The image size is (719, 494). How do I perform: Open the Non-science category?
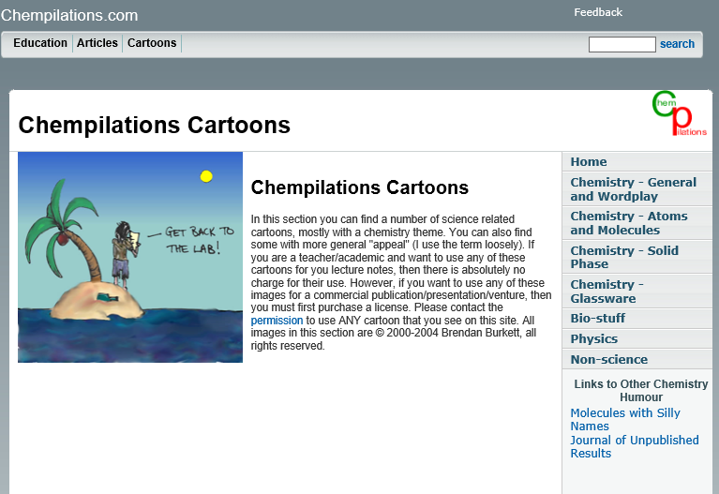tap(608, 359)
